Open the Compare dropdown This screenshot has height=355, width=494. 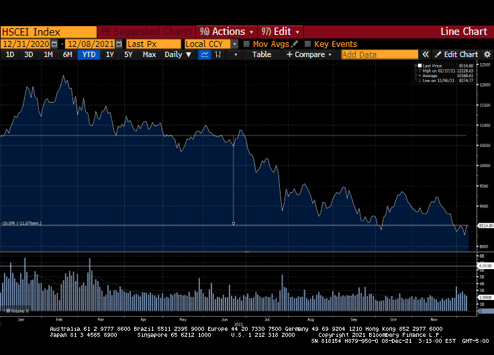click(309, 54)
